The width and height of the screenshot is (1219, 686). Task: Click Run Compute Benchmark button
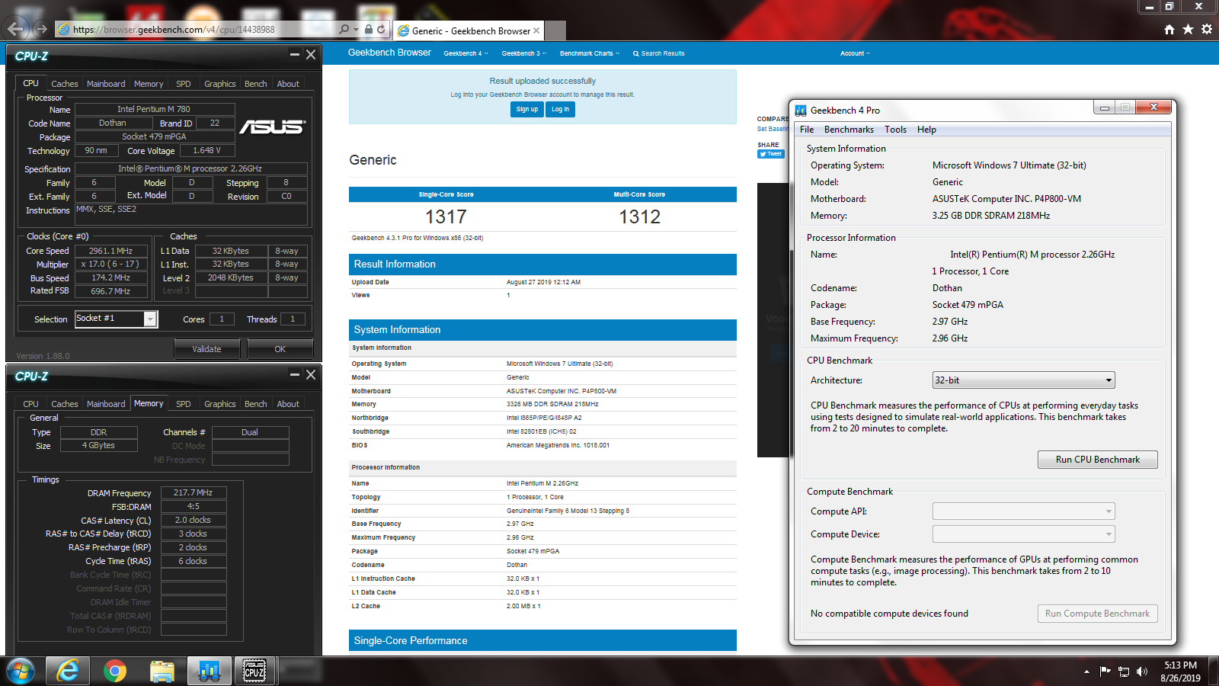pos(1098,614)
